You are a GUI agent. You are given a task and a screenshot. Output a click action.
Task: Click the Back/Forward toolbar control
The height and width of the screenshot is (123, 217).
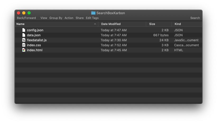[26, 18]
